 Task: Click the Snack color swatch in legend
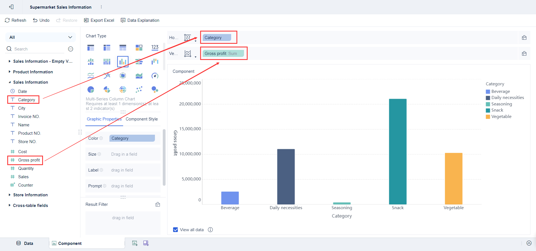[x=488, y=110]
